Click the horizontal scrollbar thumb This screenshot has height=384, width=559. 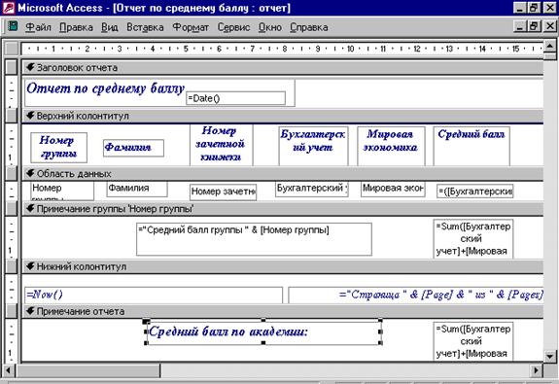(87, 370)
